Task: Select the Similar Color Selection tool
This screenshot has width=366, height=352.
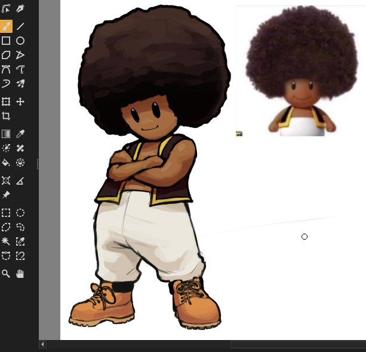Action: tap(20, 241)
